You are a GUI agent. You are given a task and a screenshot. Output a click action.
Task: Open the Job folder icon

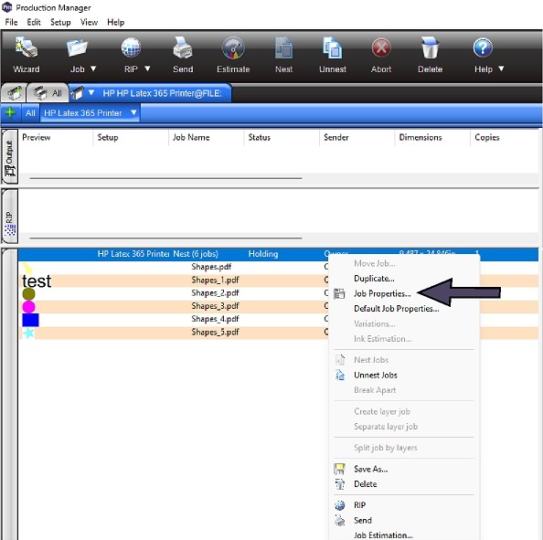click(77, 48)
